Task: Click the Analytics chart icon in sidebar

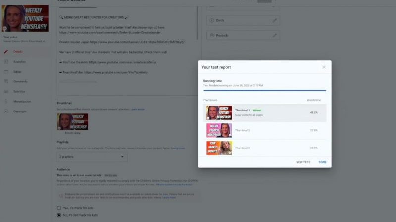Action: 6,62
